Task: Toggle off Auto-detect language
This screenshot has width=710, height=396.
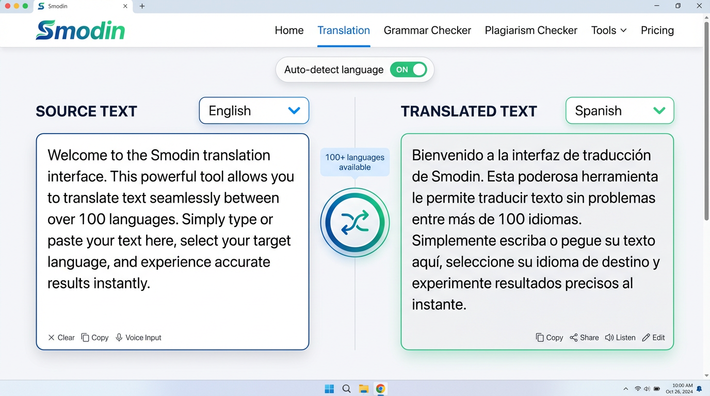Action: click(x=409, y=69)
